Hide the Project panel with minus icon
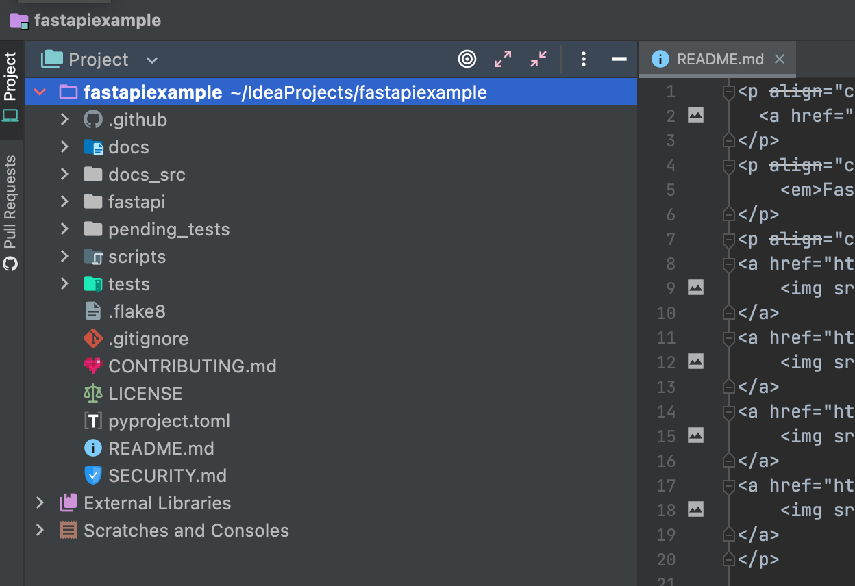Viewport: 855px width, 586px height. point(619,60)
